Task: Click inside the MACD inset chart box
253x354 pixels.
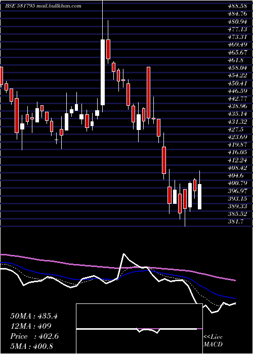Action: tap(139, 329)
